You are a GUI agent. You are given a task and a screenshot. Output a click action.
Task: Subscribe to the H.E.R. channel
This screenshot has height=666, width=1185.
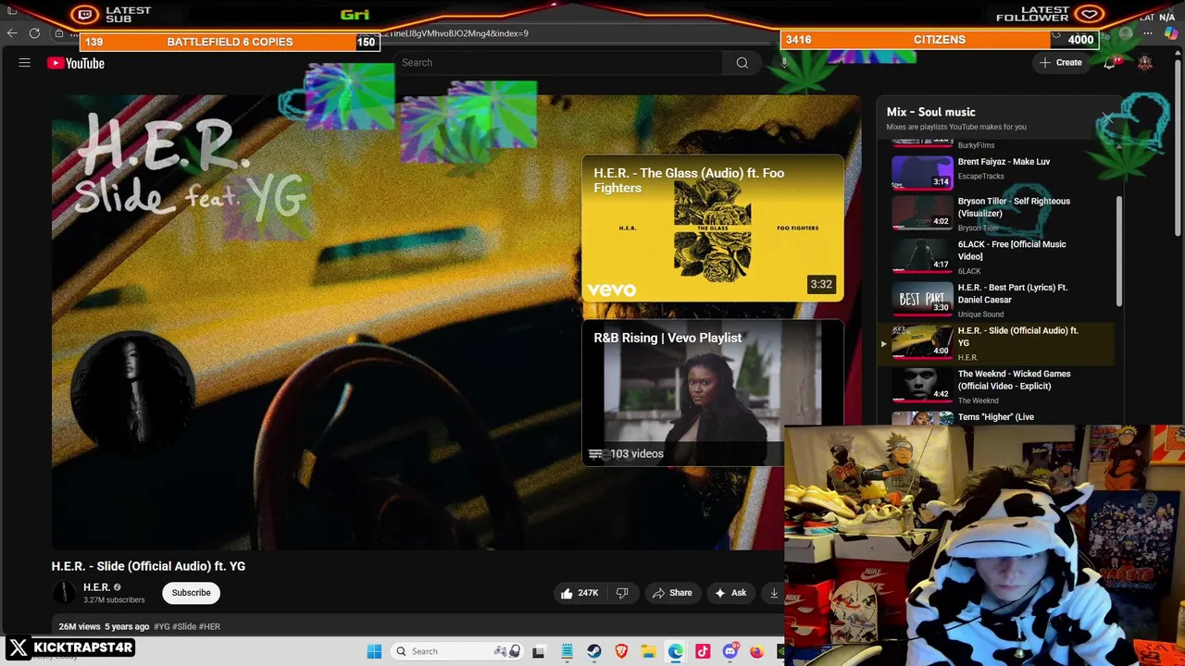tap(191, 593)
